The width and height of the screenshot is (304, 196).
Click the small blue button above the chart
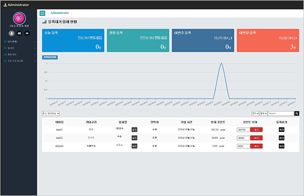pos(50,57)
